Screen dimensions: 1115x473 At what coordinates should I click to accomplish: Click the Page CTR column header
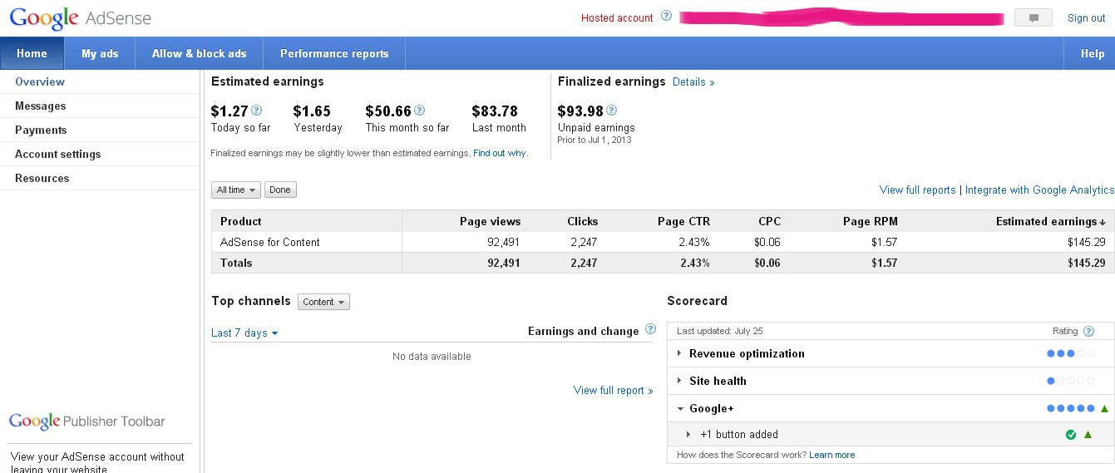tap(683, 221)
